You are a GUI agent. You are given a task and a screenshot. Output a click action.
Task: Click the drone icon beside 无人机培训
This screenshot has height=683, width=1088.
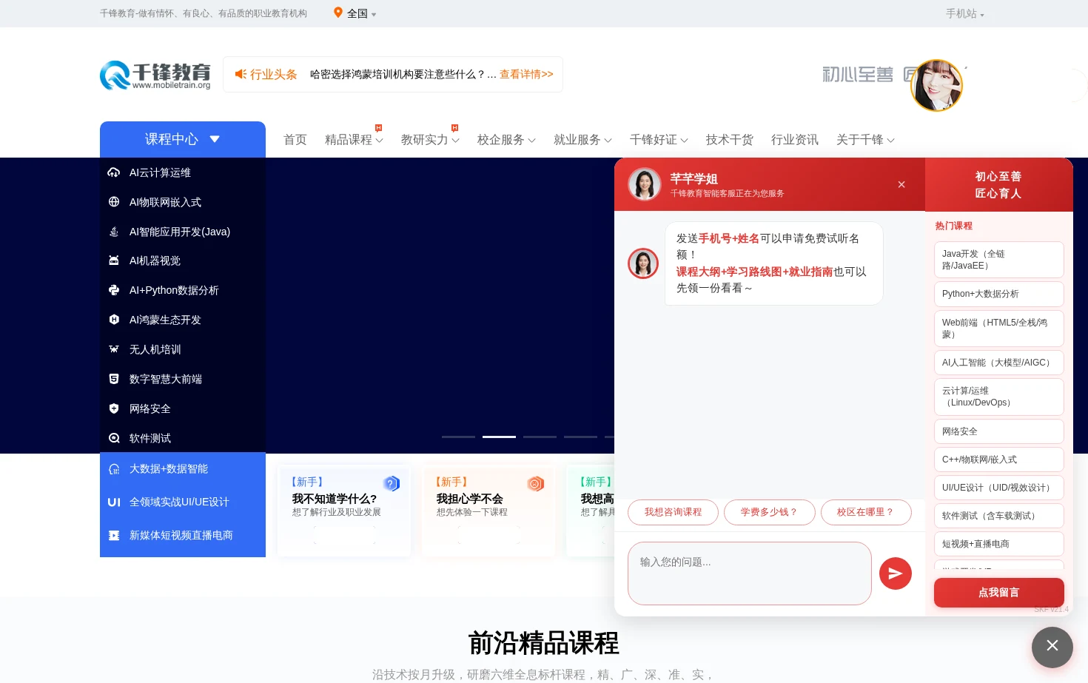[x=114, y=349]
